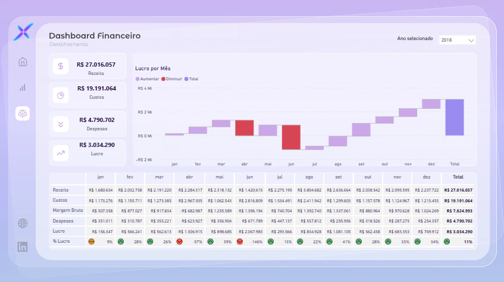Viewport: 504px width, 282px height.
Task: Click the Ano selecionado label
Action: coord(415,38)
